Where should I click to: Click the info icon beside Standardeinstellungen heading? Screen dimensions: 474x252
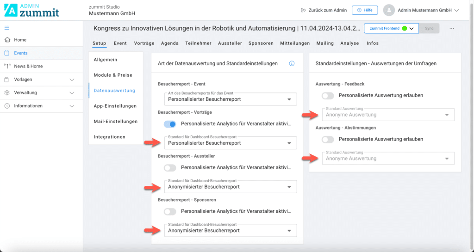tap(292, 63)
